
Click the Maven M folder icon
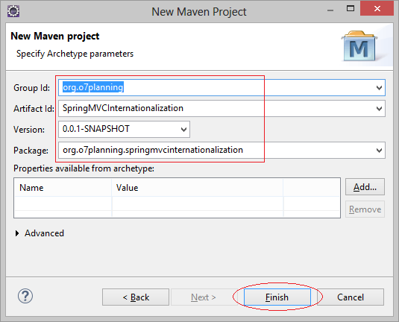pyautogui.click(x=359, y=46)
